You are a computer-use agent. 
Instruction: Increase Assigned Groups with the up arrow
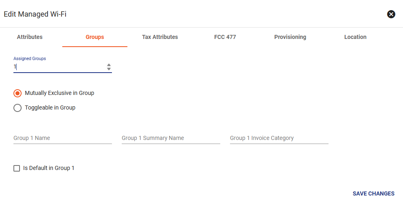pos(109,65)
